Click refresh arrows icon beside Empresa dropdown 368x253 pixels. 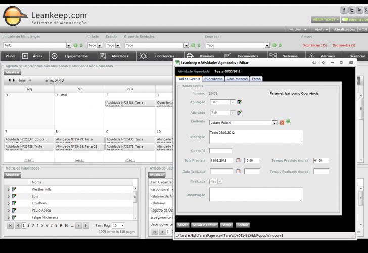[x=280, y=45]
